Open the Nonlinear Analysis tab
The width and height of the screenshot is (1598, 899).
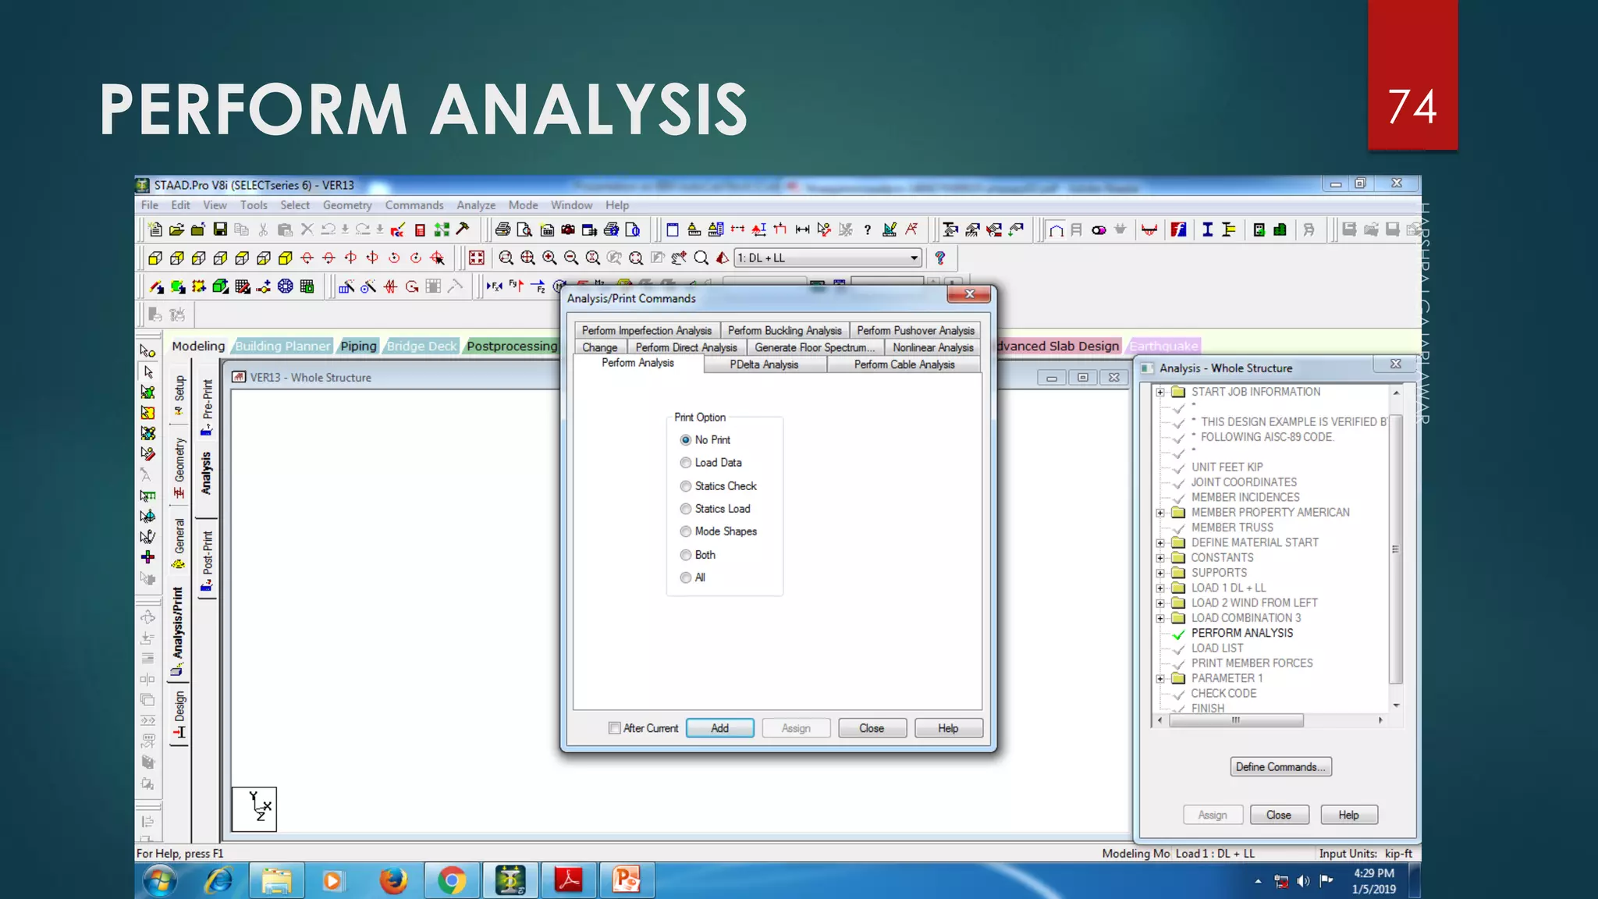coord(933,347)
